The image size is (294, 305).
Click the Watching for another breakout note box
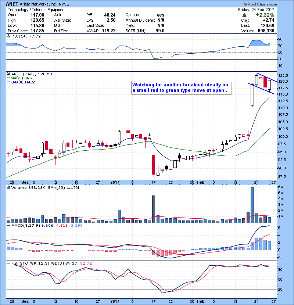tap(181, 88)
